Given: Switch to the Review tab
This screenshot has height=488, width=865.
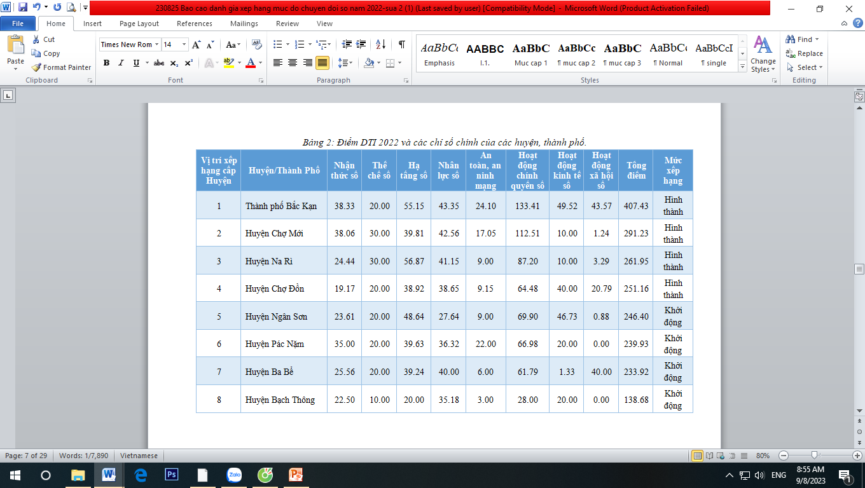Looking at the screenshot, I should point(287,24).
